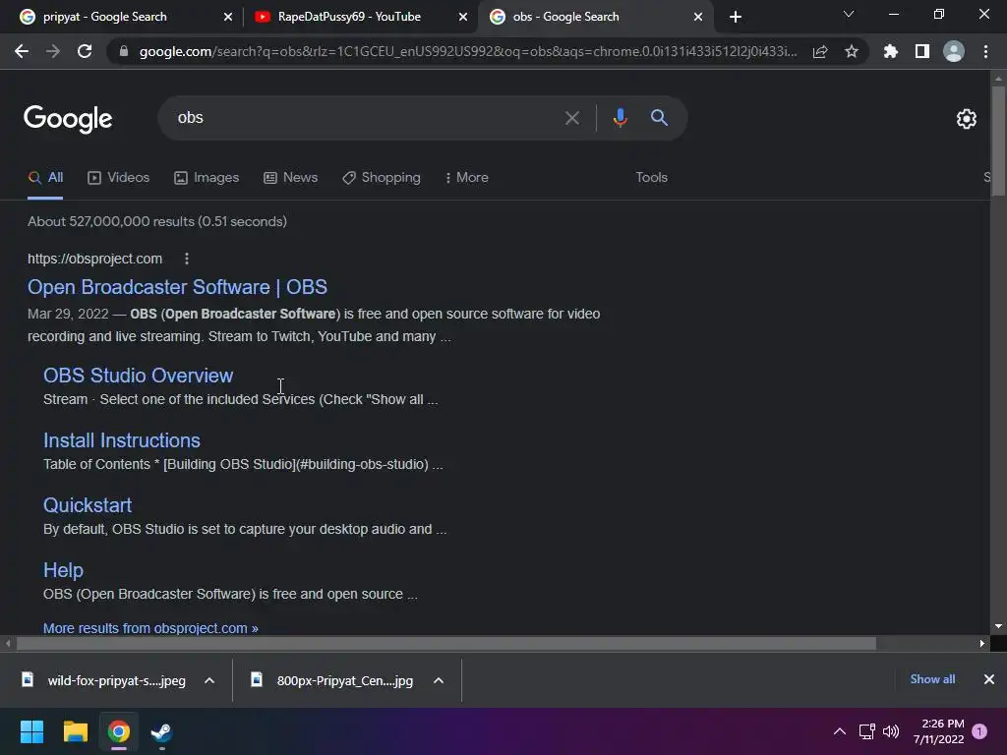Click the horizontal scrollbar thumb
Screen dimensions: 1007x755
coord(446,643)
